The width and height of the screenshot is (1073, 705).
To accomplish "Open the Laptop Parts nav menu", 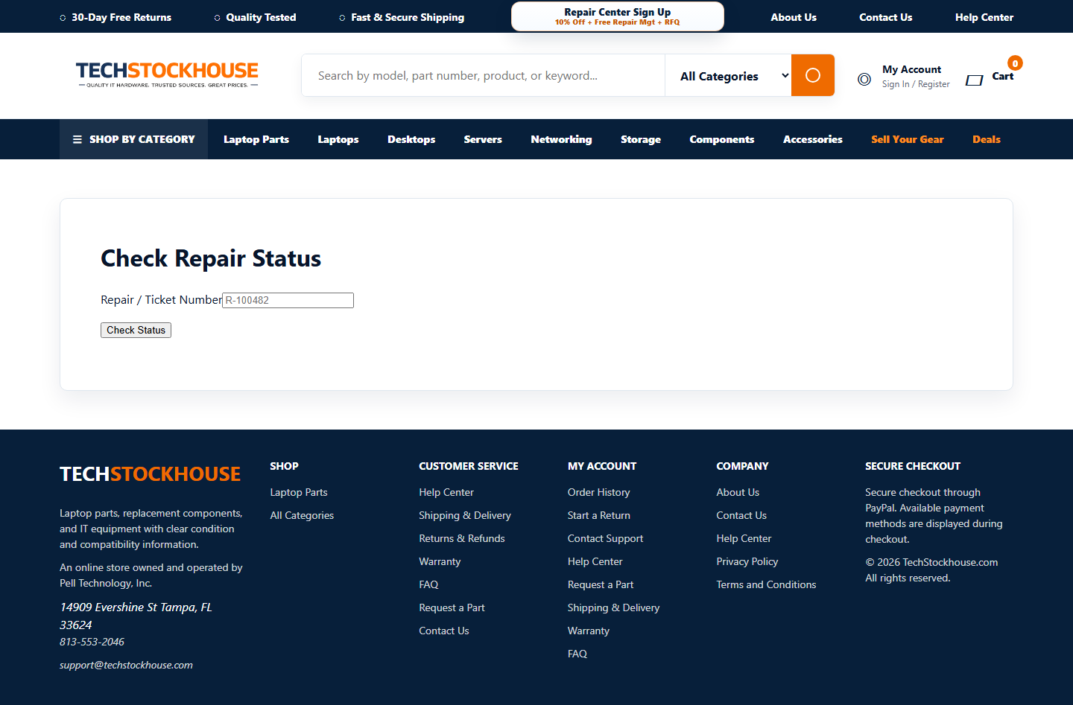I will tap(256, 139).
